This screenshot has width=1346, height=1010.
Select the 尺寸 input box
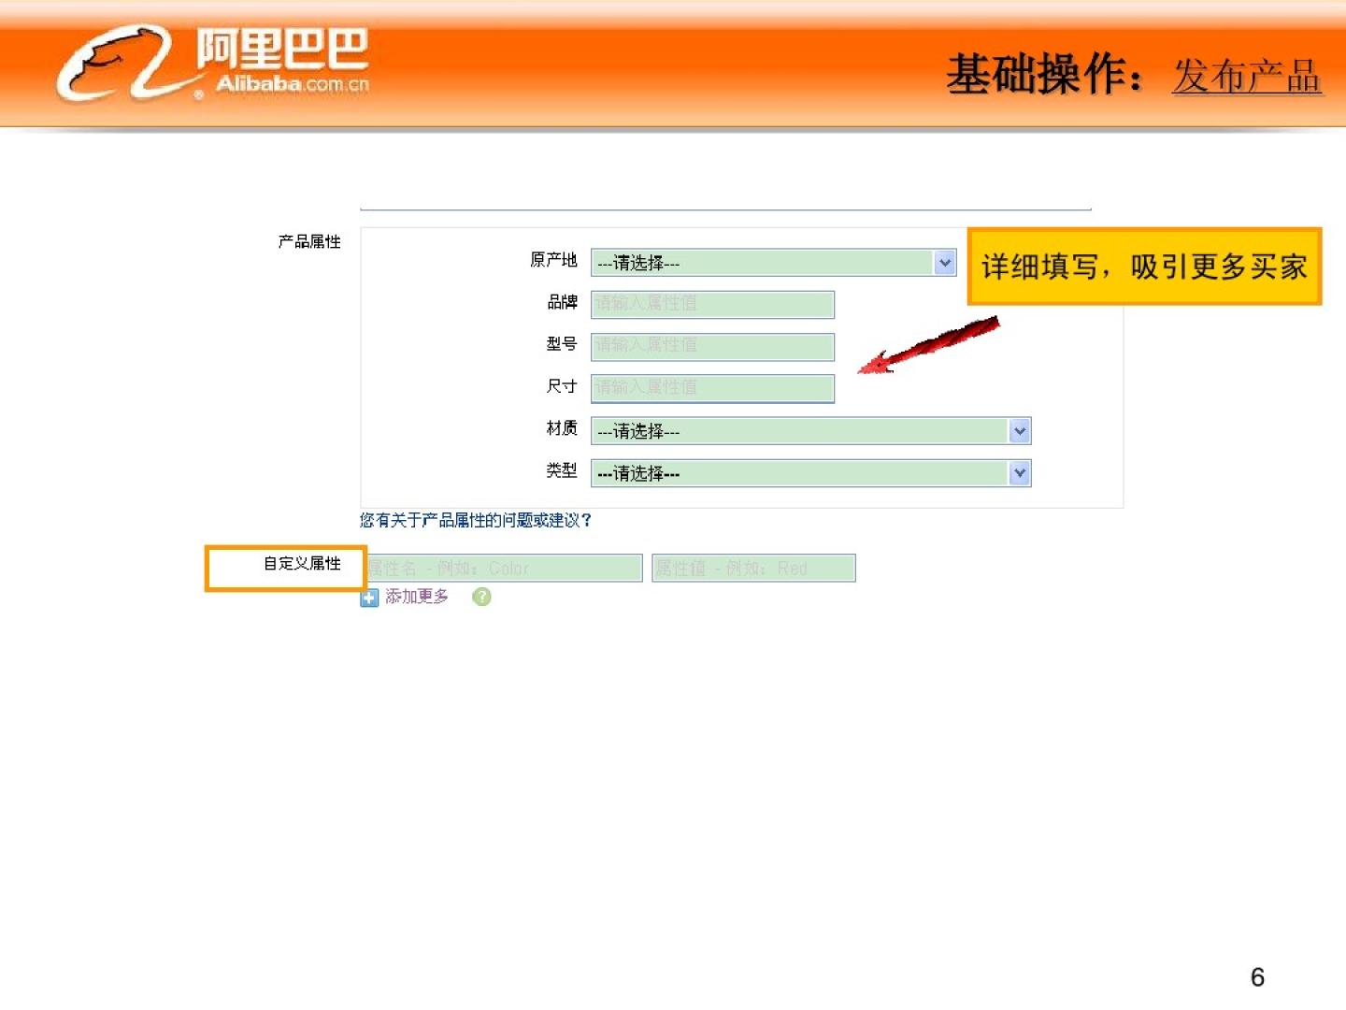[x=712, y=388]
